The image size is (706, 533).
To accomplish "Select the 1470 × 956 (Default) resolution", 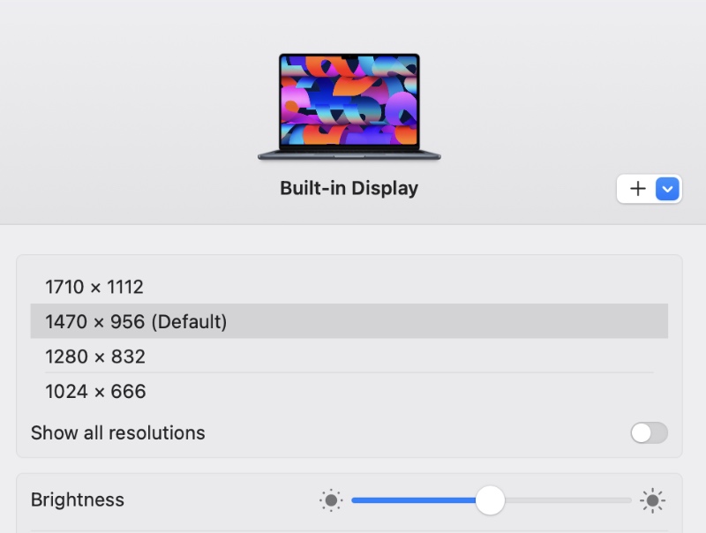I will [136, 322].
